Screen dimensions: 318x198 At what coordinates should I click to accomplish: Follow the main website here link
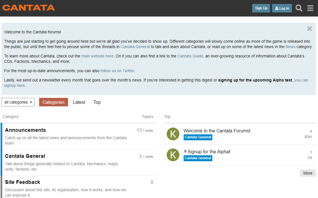pos(97,56)
